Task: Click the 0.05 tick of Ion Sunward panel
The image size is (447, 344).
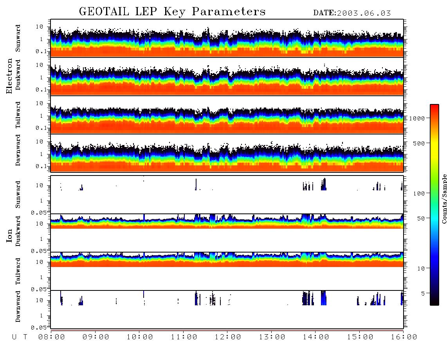Action: 38,212
